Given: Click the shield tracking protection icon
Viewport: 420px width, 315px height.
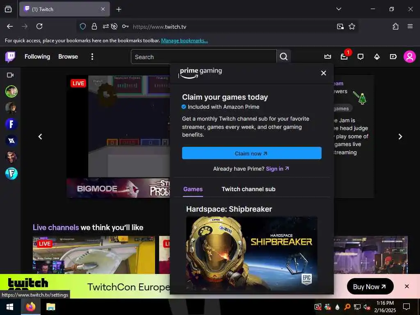Looking at the screenshot, I should pos(83,26).
